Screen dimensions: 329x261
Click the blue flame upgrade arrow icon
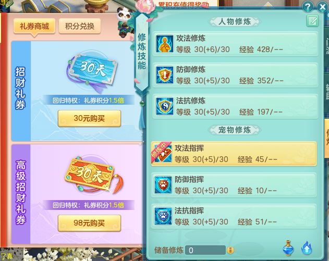pos(307,248)
